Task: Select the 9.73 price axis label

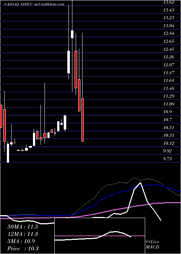Action: tap(167, 159)
